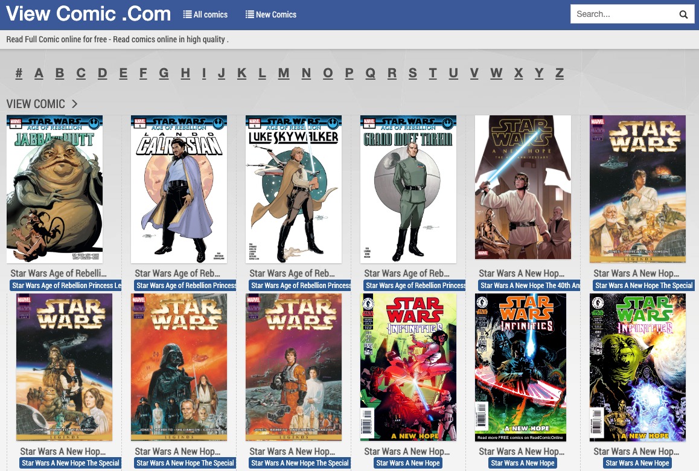The image size is (699, 471).
Task: Filter comics by letter I
Action: (x=204, y=73)
